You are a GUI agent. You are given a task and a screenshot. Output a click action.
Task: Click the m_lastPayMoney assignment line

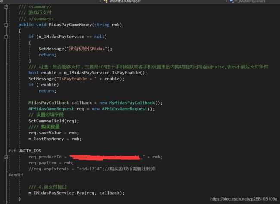pyautogui.click(x=55, y=139)
